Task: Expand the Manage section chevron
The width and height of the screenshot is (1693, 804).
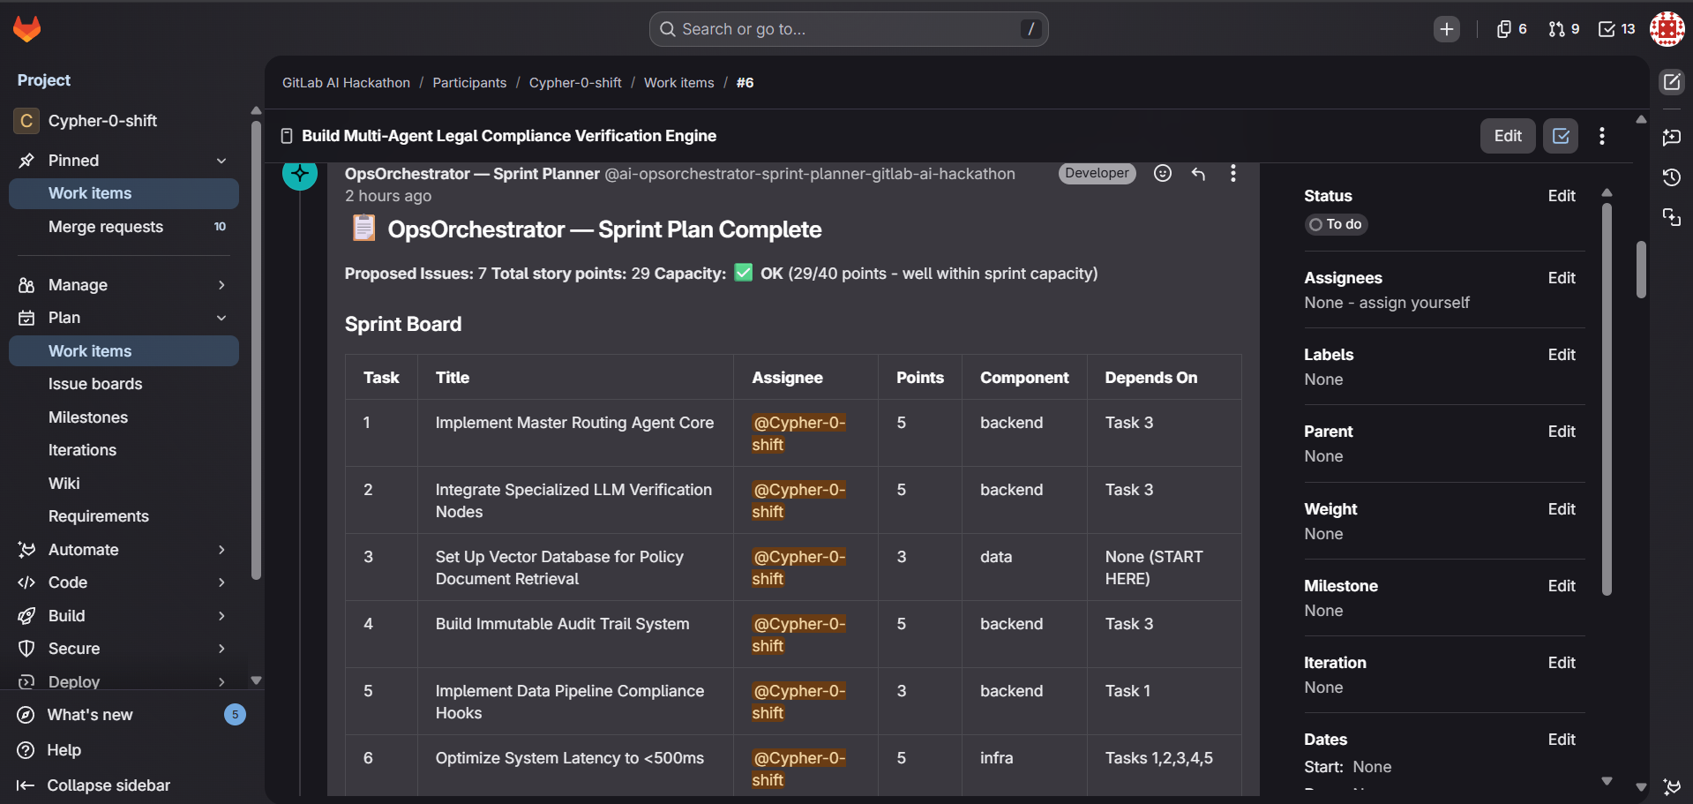Action: click(x=221, y=285)
